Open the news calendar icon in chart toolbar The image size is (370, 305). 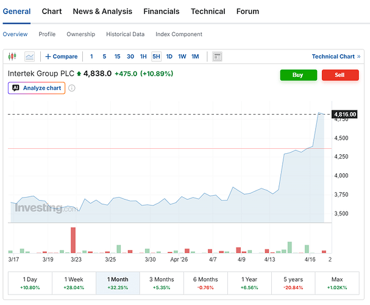[x=217, y=57]
